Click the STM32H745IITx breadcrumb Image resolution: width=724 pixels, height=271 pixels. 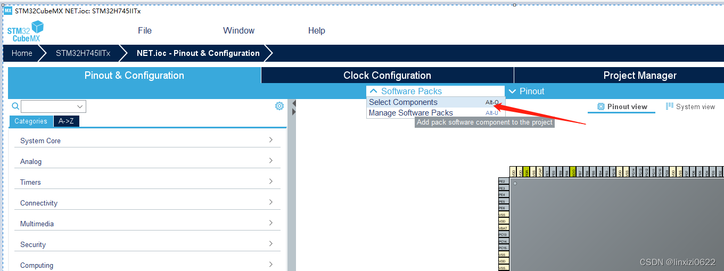[83, 53]
